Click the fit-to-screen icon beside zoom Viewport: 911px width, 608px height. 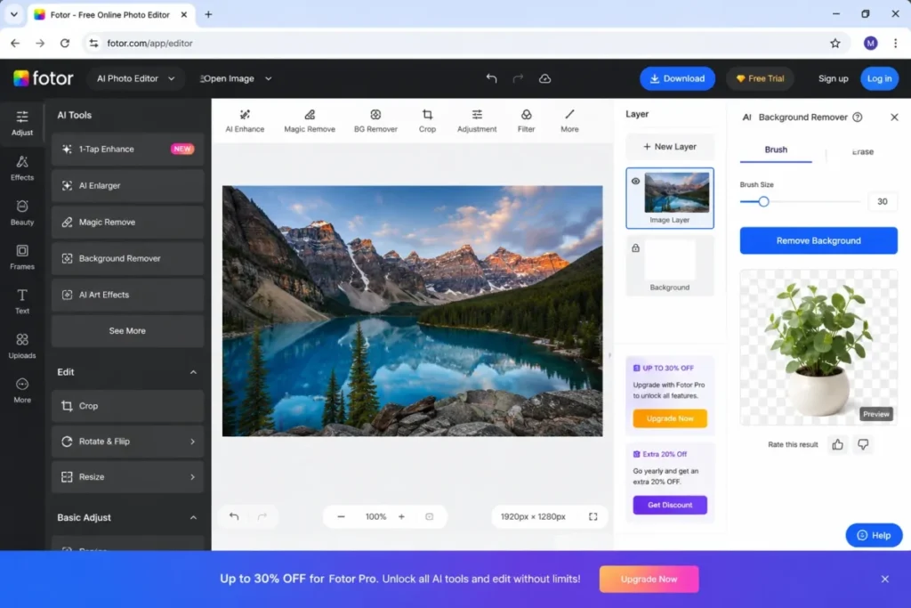[x=430, y=516]
